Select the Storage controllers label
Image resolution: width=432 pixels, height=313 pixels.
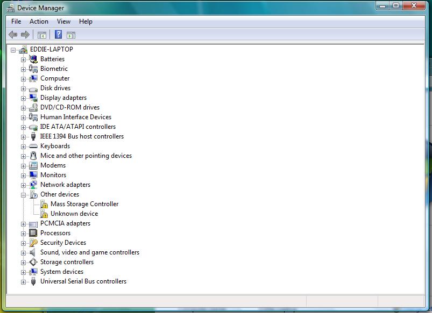point(67,262)
